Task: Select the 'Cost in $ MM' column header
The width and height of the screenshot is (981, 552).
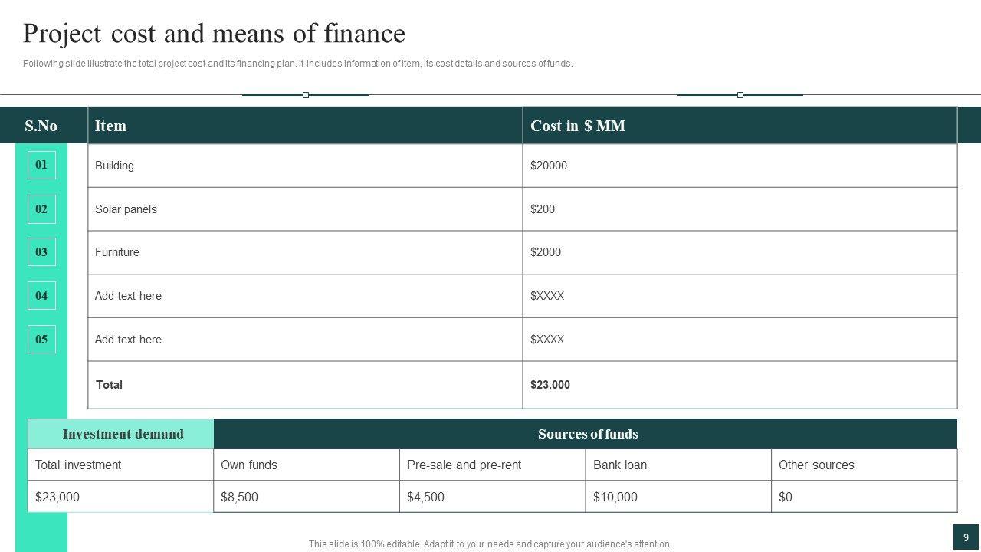Action: [578, 126]
